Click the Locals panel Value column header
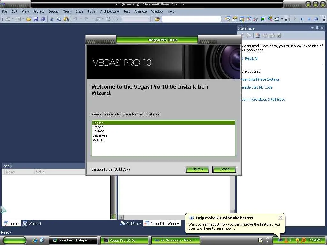 60,172
